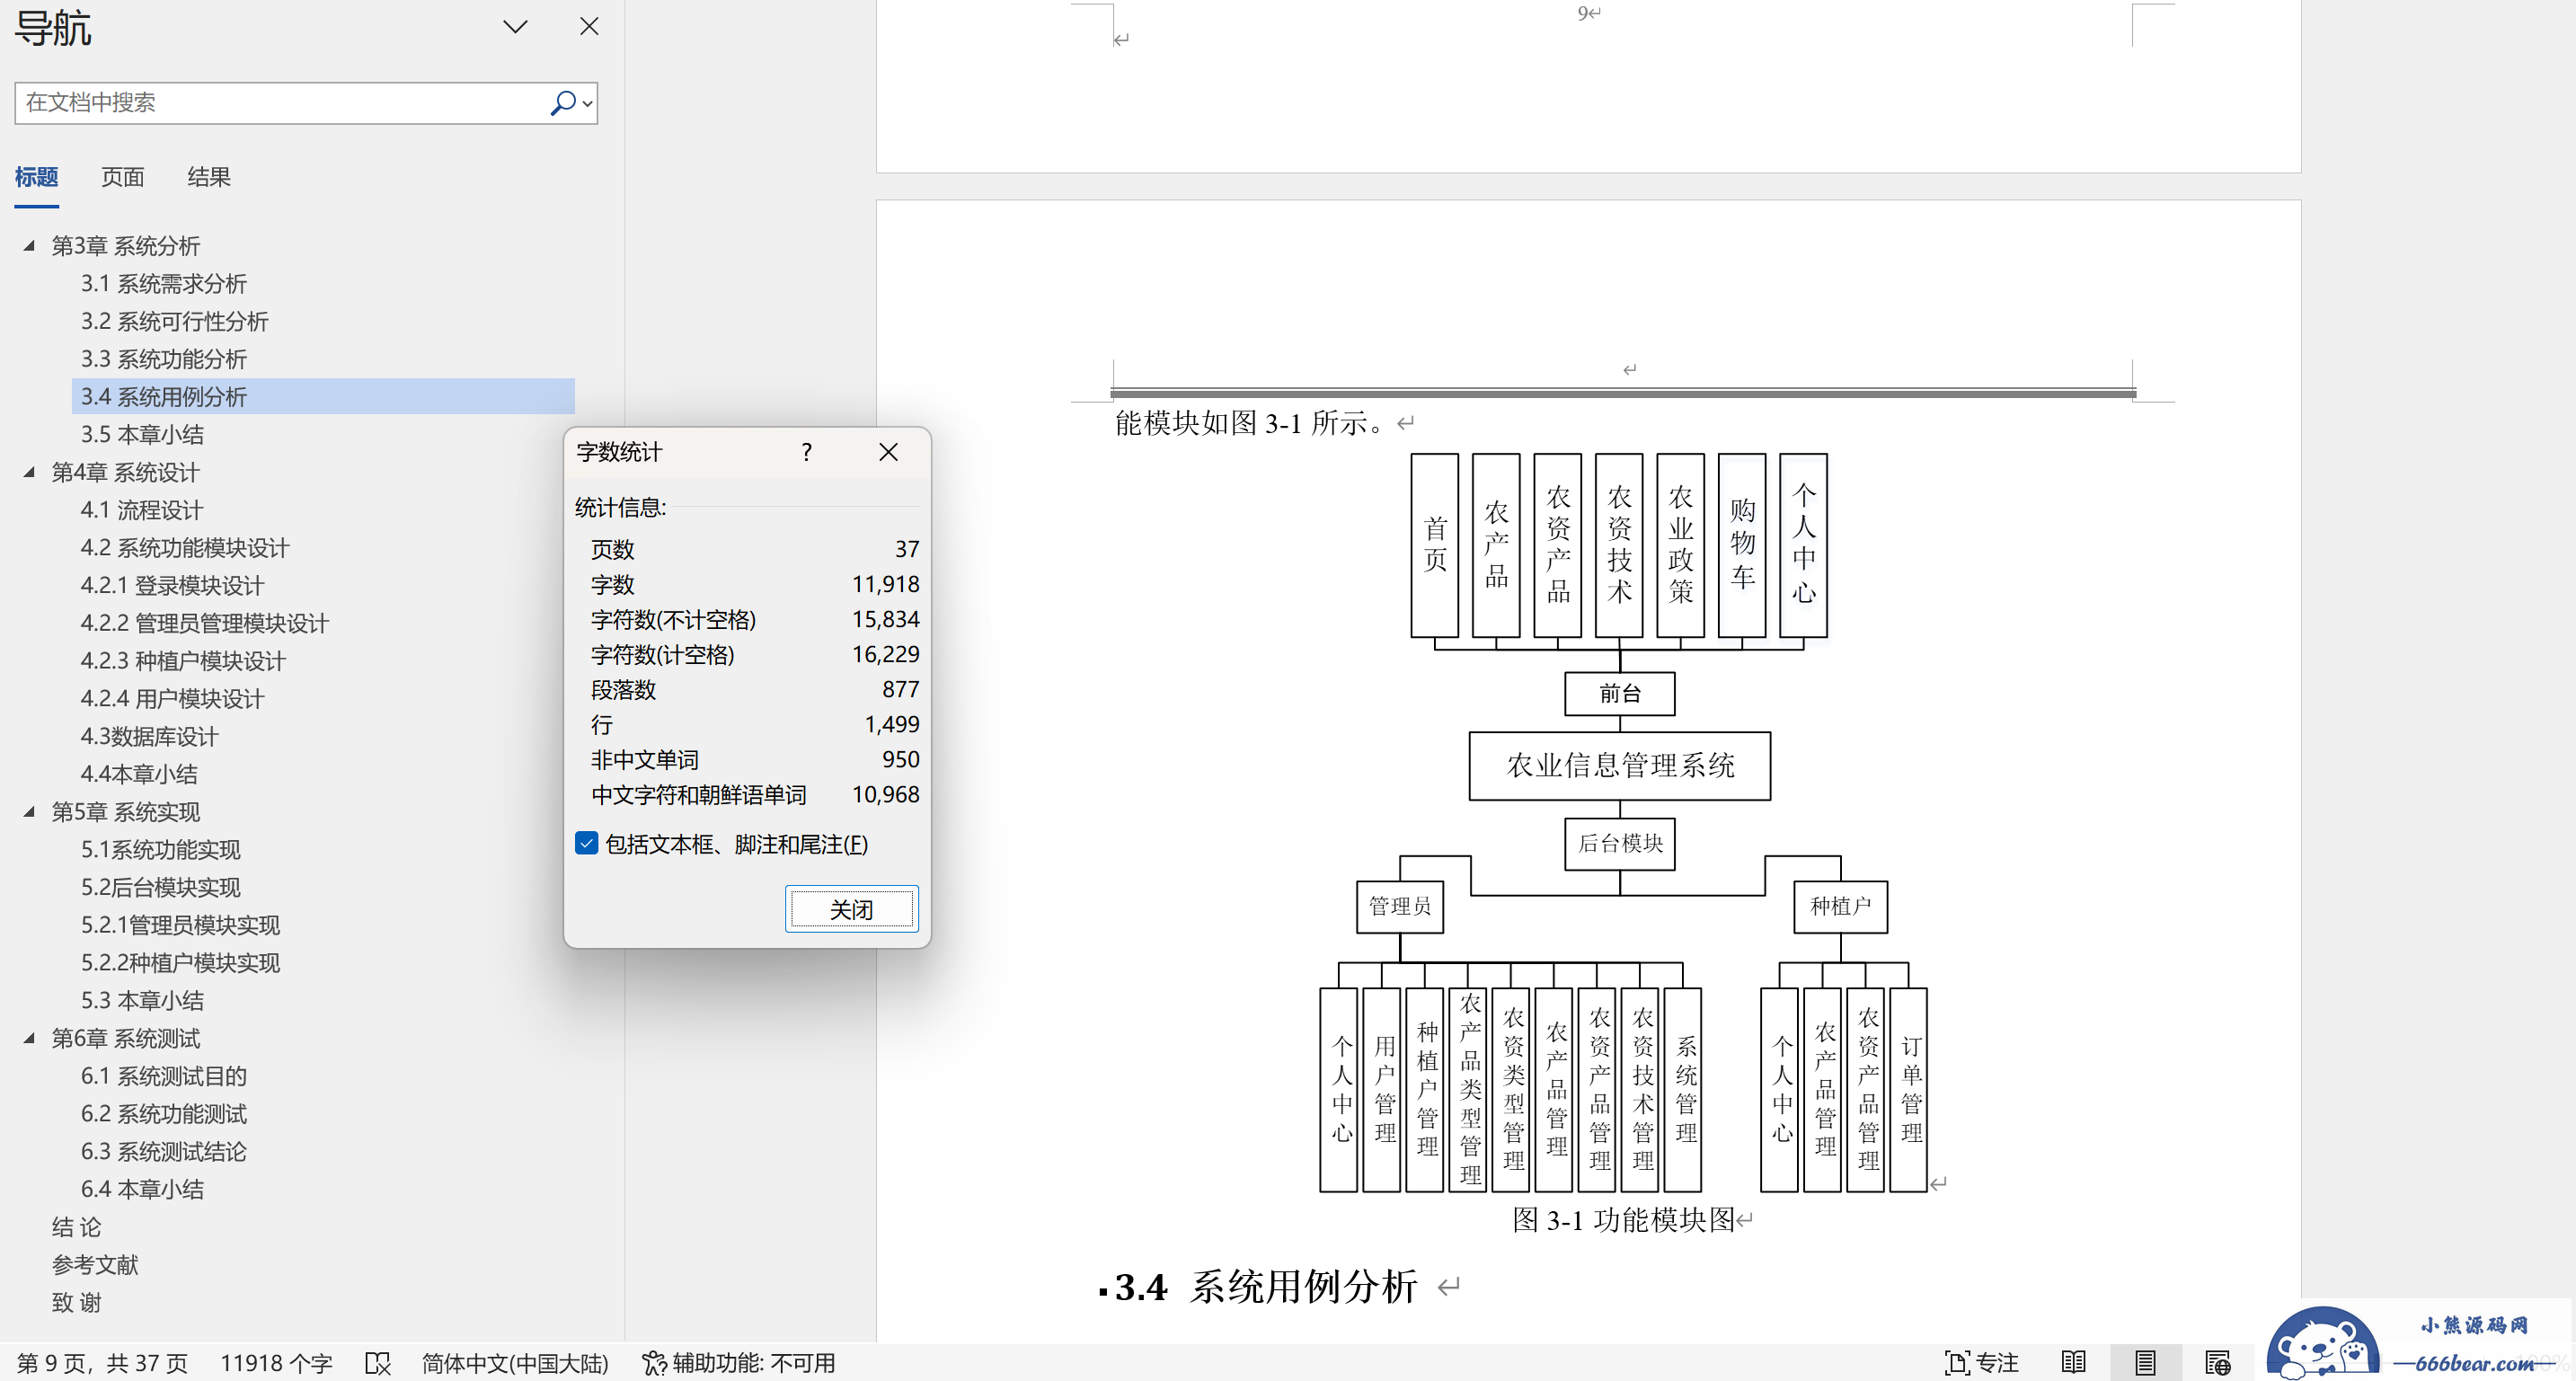Open the 辅助功能: 不可用 accessibility checker
This screenshot has width=2576, height=1381.
point(738,1363)
